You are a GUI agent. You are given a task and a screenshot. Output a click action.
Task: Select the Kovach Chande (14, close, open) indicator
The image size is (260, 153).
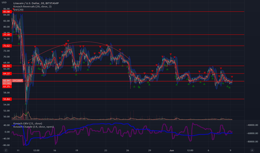tap(33, 127)
